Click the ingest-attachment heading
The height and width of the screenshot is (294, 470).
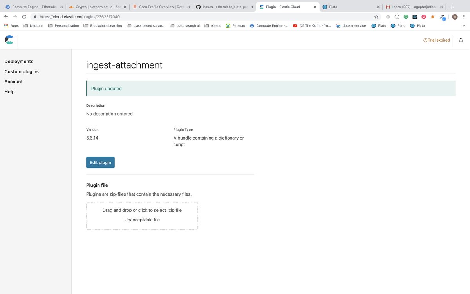point(124,65)
